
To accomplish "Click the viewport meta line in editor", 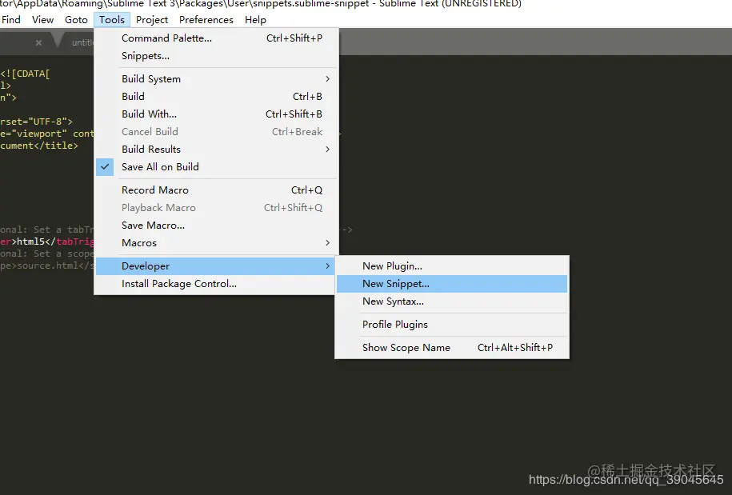I will tap(46, 134).
